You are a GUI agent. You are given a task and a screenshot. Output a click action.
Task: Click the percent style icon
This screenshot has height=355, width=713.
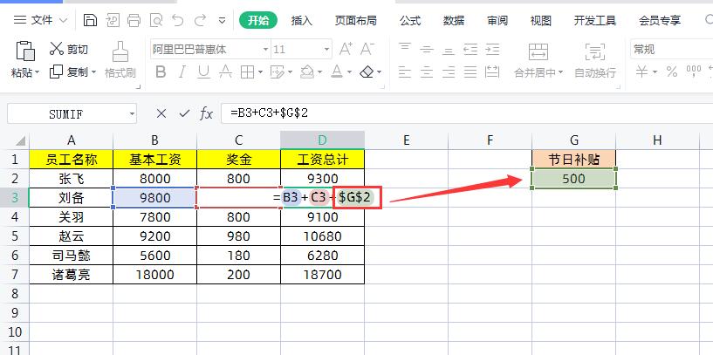[672, 72]
